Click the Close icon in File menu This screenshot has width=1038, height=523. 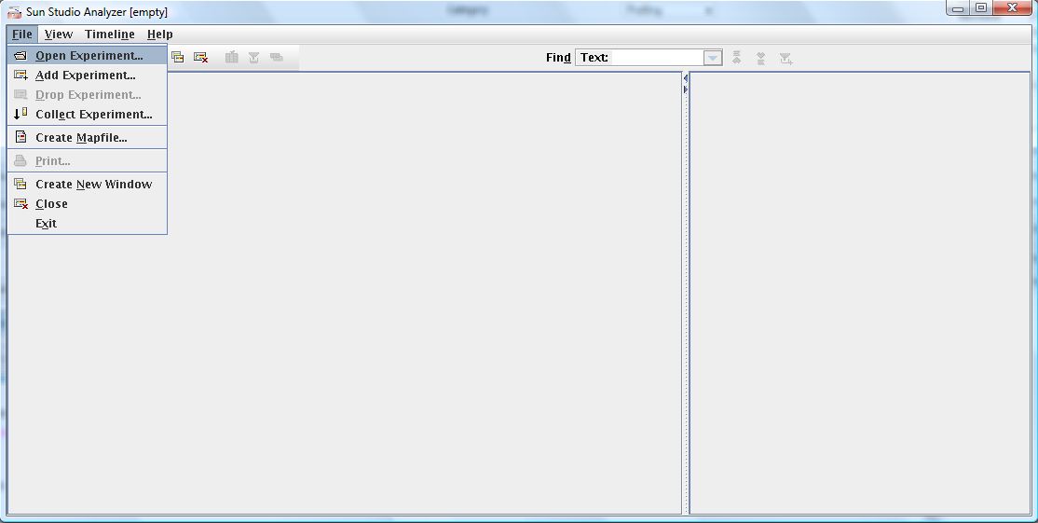[x=21, y=204]
